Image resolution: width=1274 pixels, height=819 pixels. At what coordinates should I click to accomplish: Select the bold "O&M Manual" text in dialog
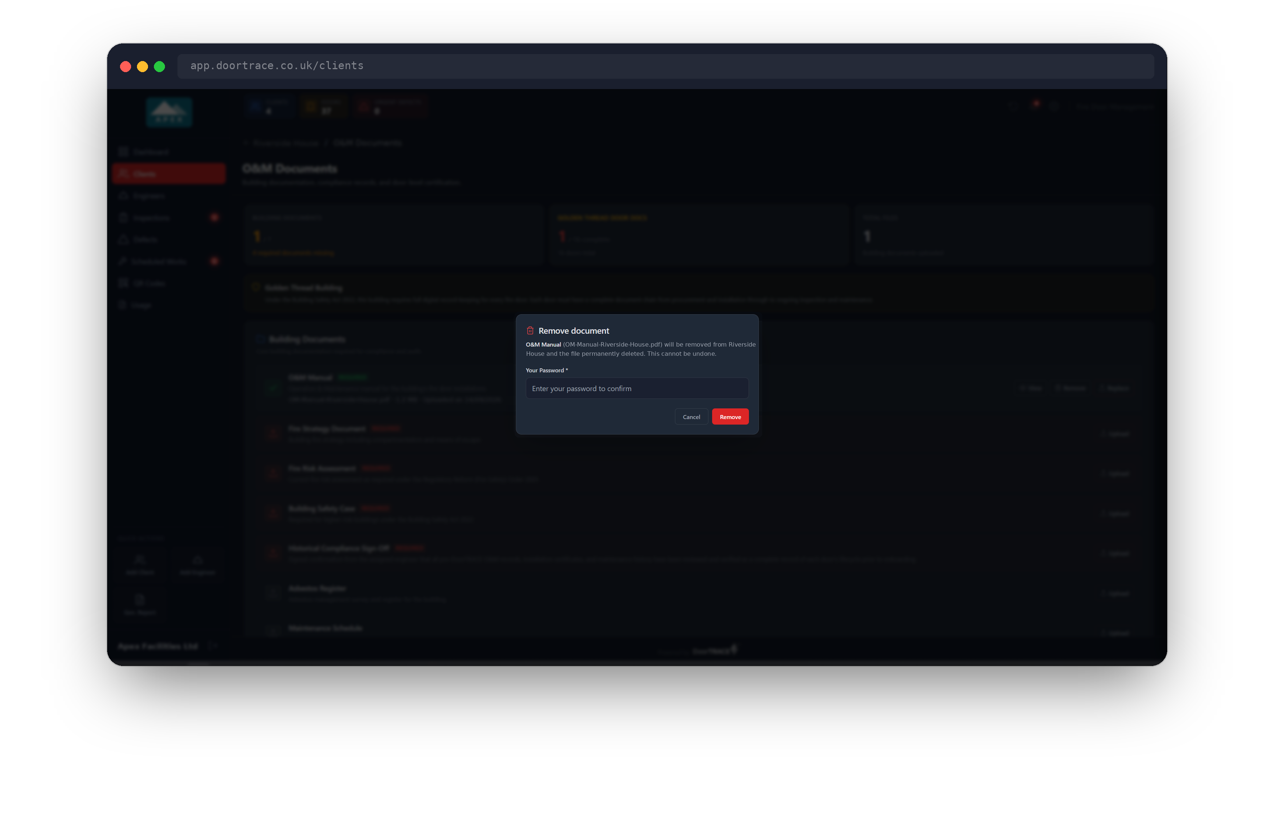543,345
